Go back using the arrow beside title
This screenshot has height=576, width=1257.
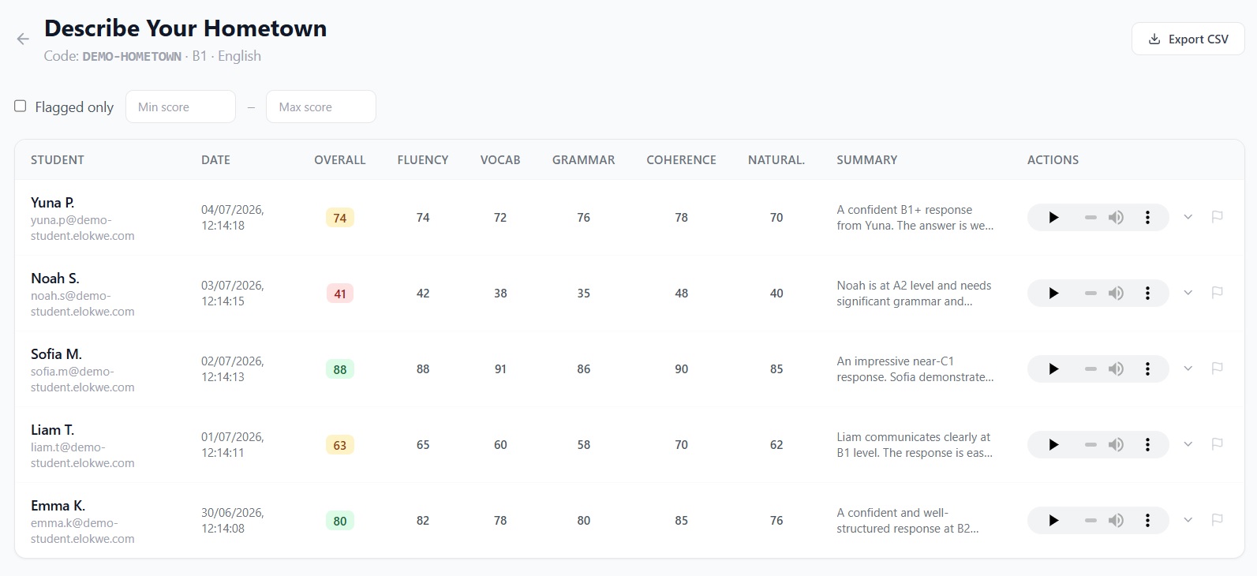[23, 39]
